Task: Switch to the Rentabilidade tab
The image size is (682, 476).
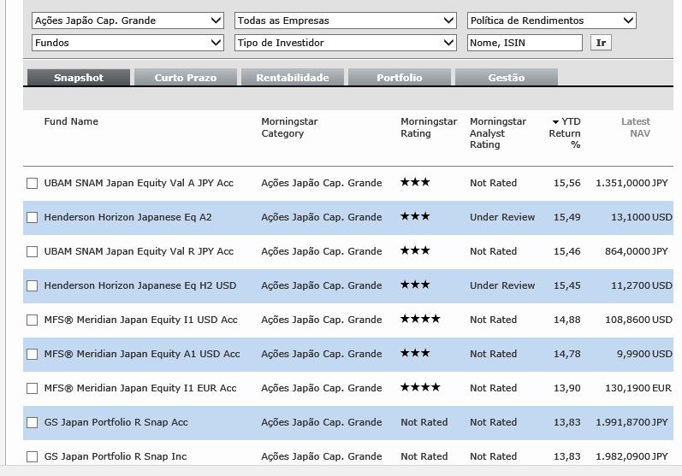Action: tap(293, 77)
